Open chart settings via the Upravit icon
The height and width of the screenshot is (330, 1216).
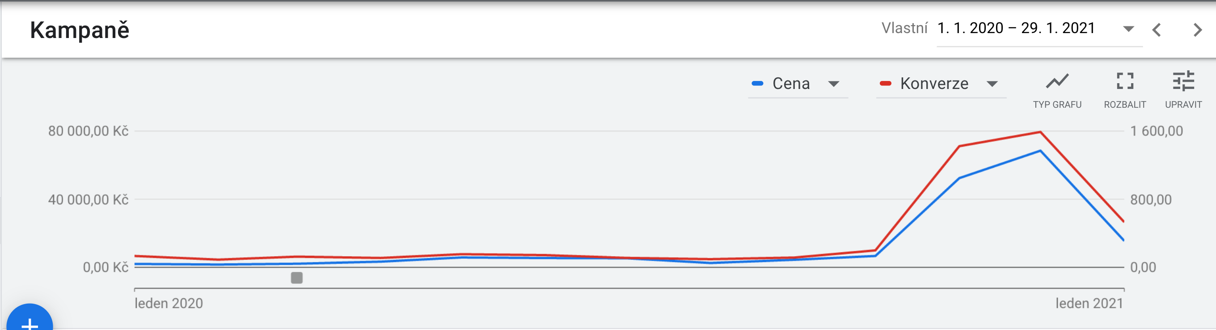tap(1183, 81)
